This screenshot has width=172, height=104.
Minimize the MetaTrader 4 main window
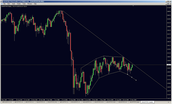click(x=166, y=2)
